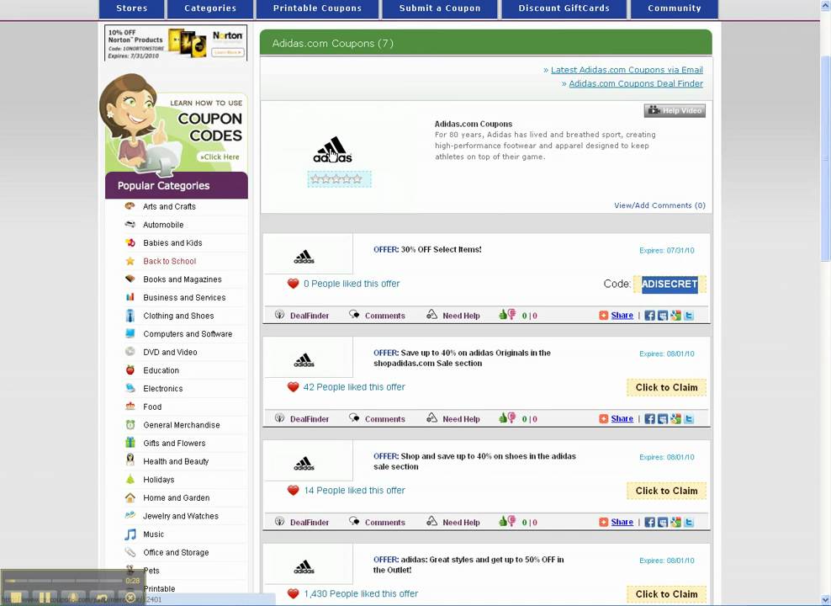Like the 30% OFF offer via heart icon
This screenshot has width=831, height=606.
tap(293, 284)
